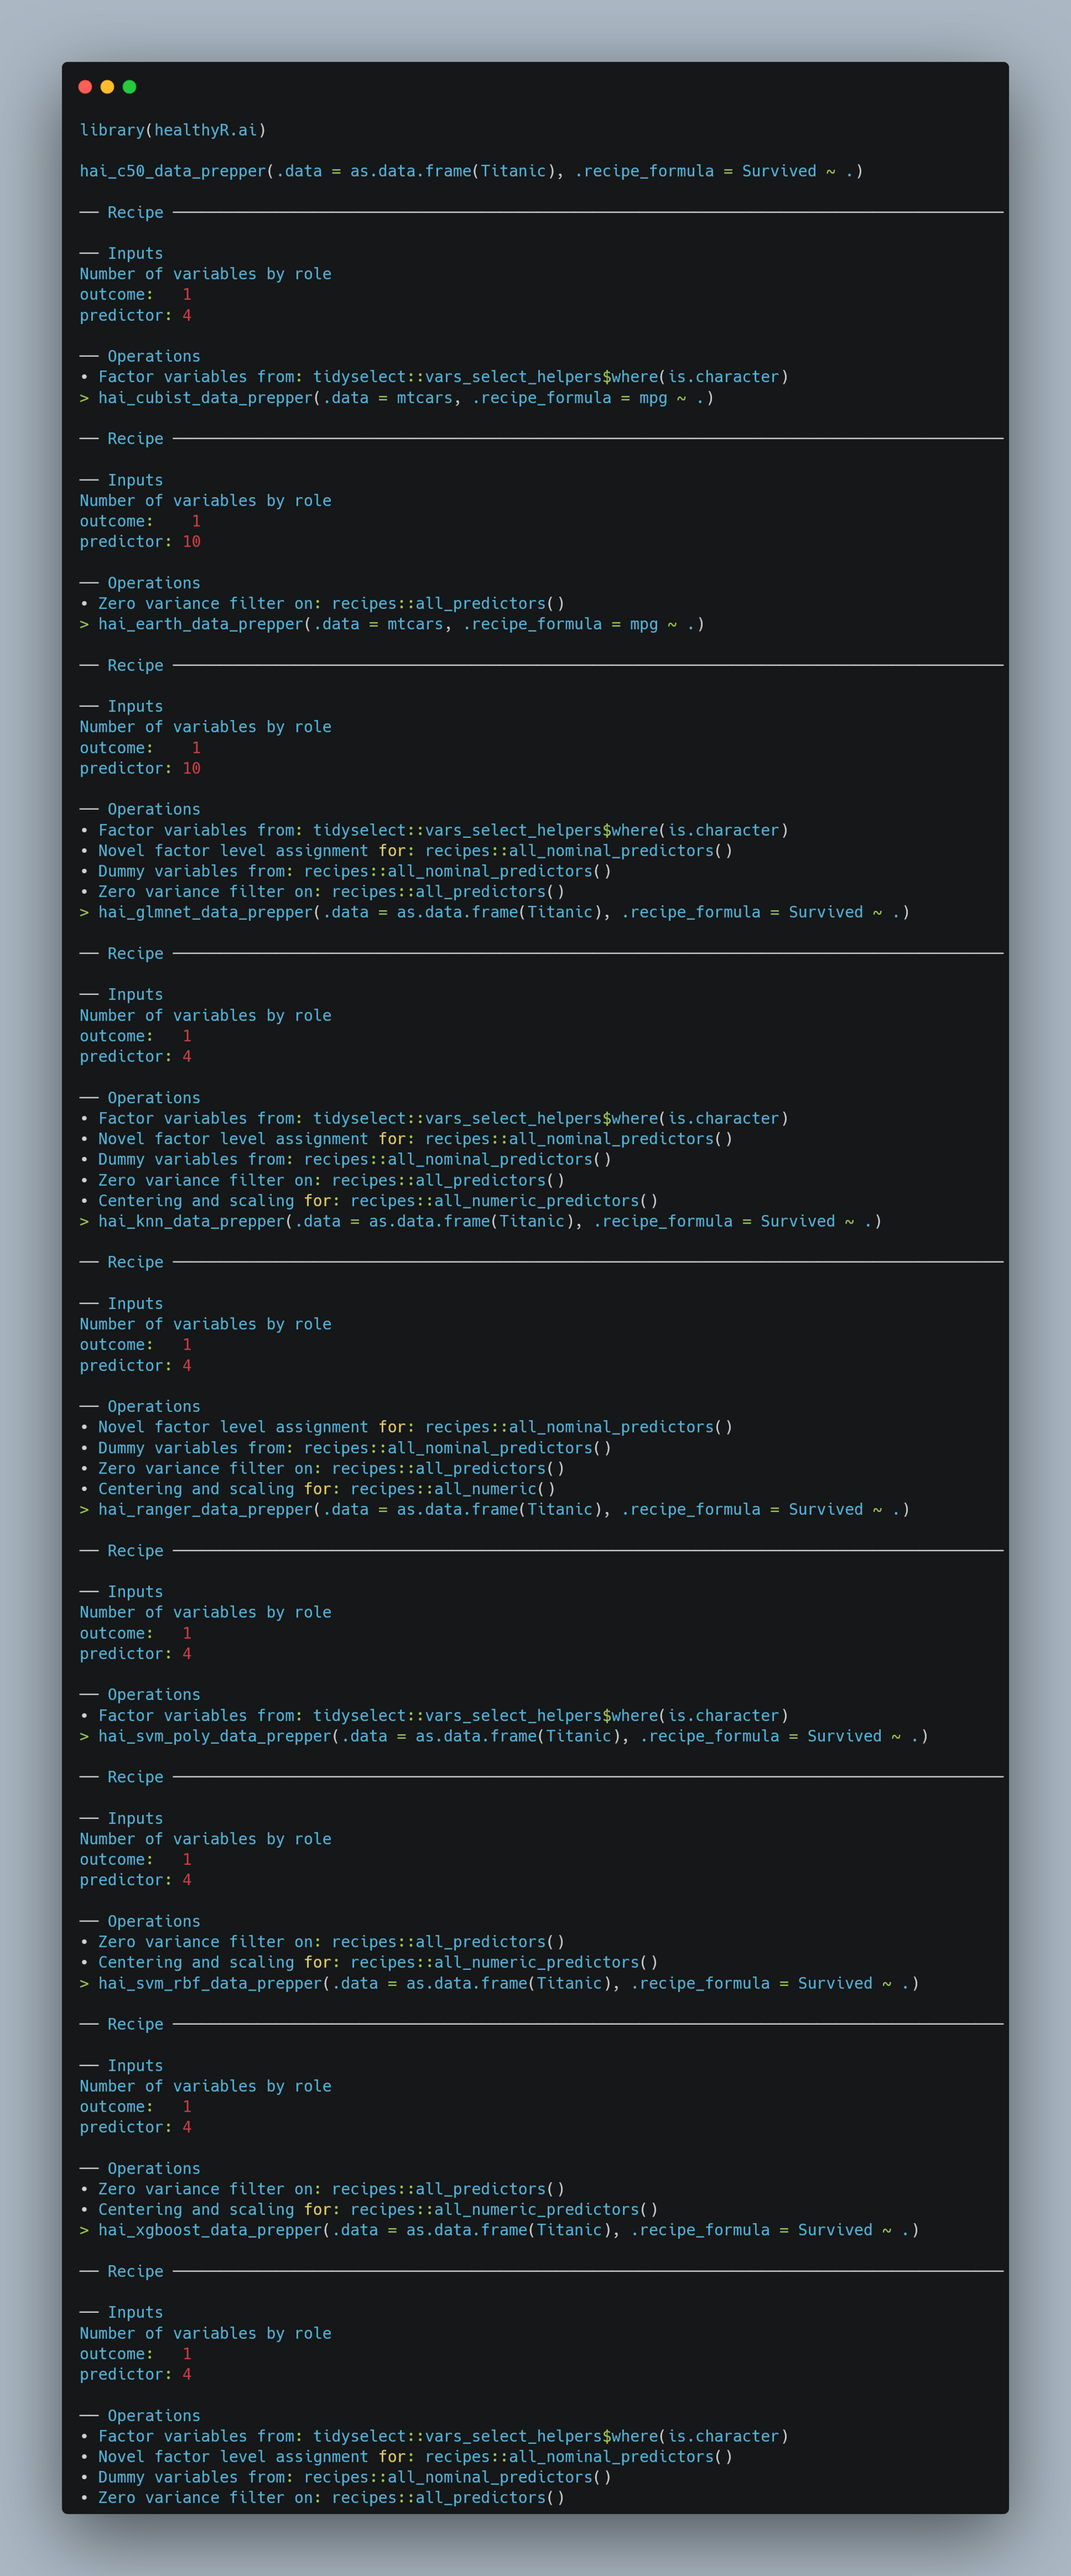This screenshot has height=2576, width=1071.
Task: Click the hai_glmnet_data_prepper command line
Action: pyautogui.click(x=495, y=912)
